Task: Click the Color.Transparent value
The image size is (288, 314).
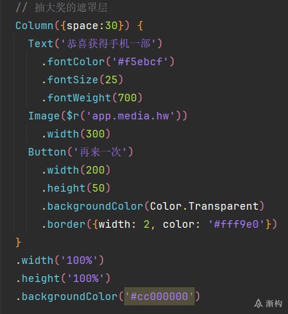Action: click(204, 206)
